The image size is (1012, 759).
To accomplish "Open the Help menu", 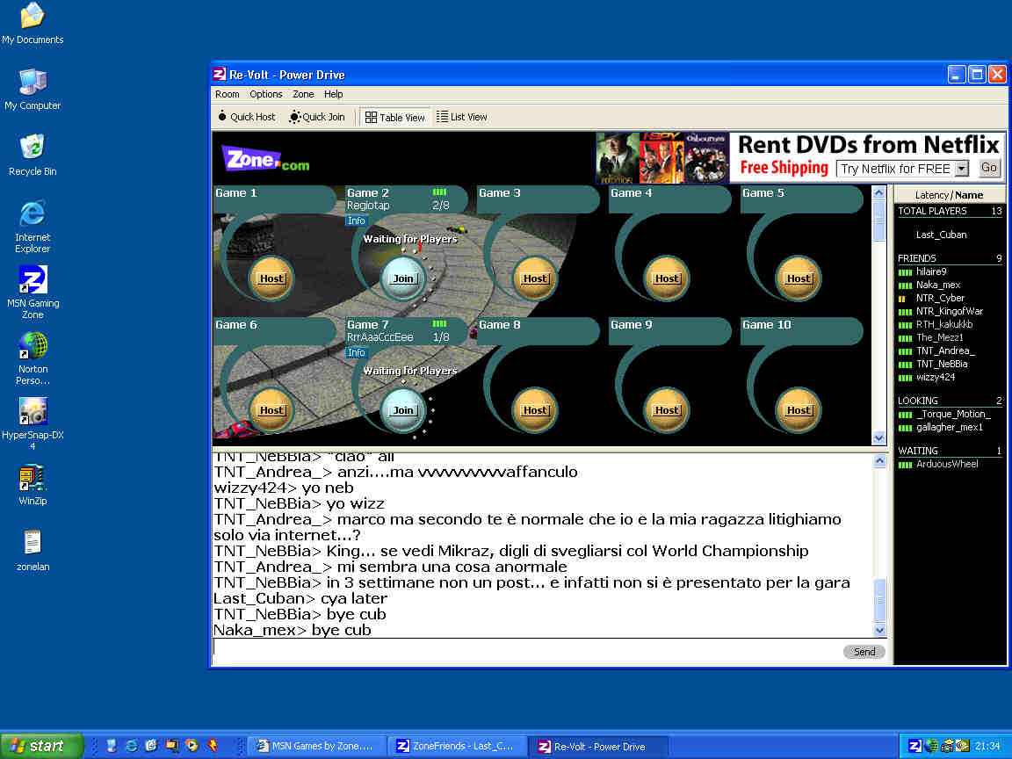I will (x=334, y=94).
